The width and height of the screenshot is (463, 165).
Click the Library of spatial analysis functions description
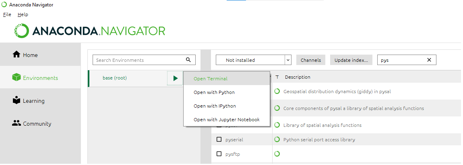click(322, 125)
